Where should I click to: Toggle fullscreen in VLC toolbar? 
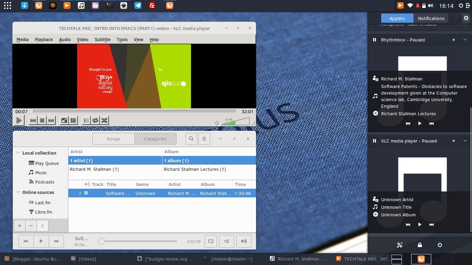(x=64, y=120)
